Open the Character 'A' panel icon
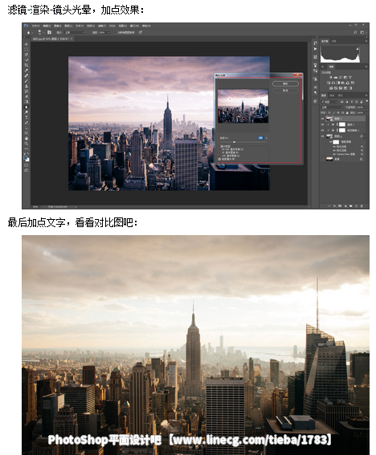 [x=315, y=87]
